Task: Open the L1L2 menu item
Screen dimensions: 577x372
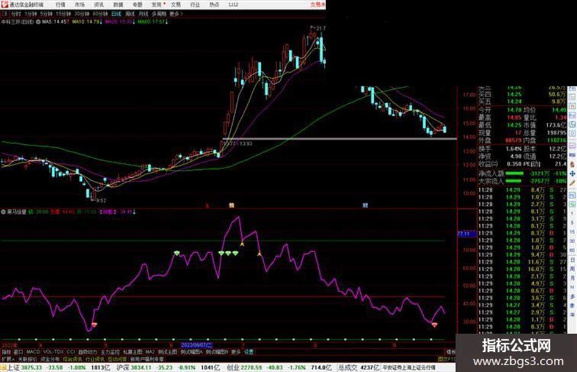Action: coord(233,4)
